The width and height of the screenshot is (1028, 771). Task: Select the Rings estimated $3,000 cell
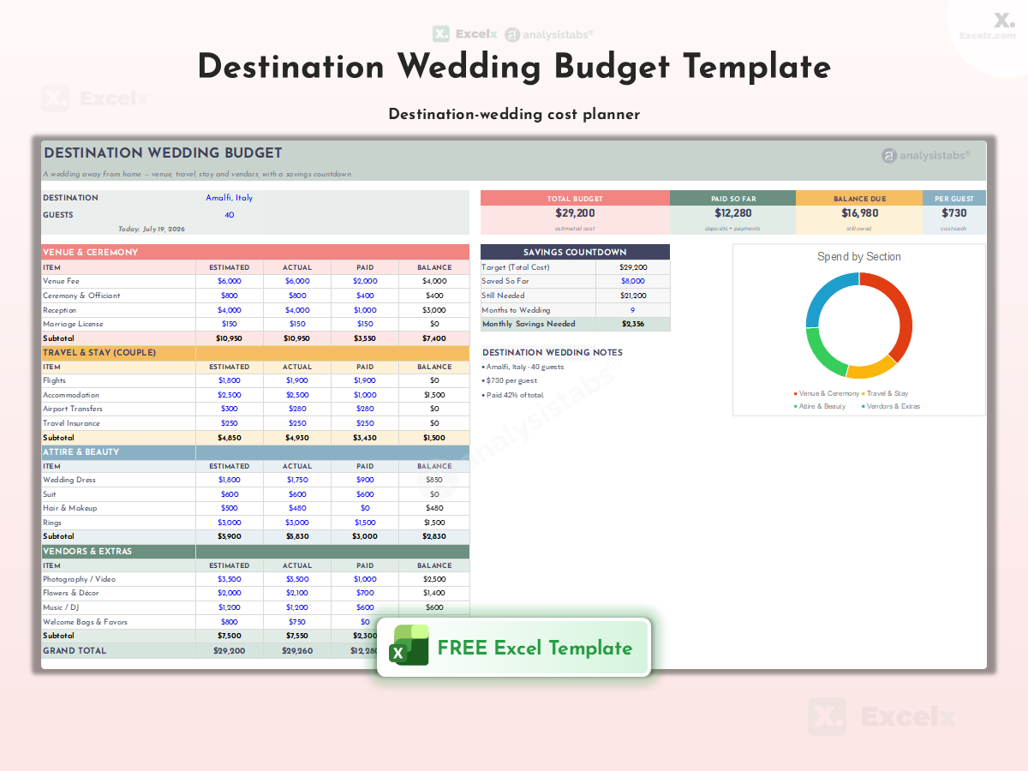[229, 523]
